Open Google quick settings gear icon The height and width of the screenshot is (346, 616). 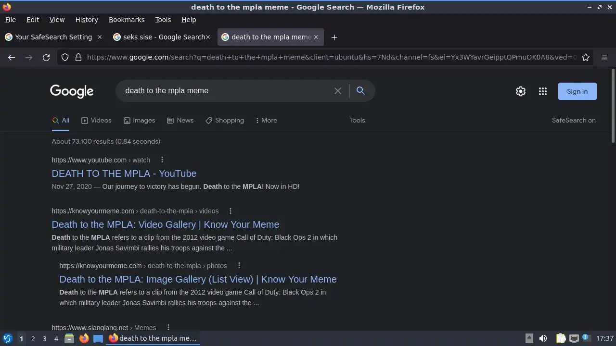(521, 91)
